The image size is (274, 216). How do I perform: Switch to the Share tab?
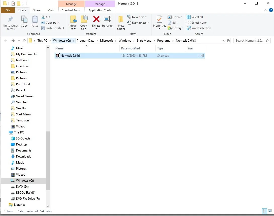coord(37,10)
